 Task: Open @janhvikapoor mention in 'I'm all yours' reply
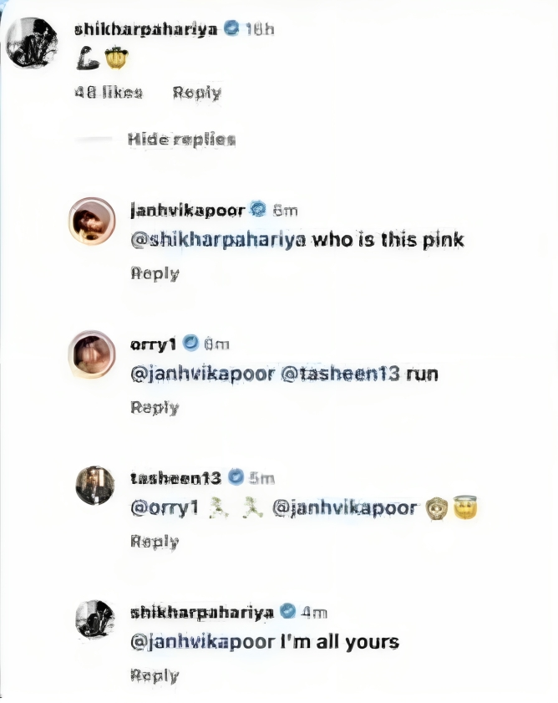click(203, 642)
